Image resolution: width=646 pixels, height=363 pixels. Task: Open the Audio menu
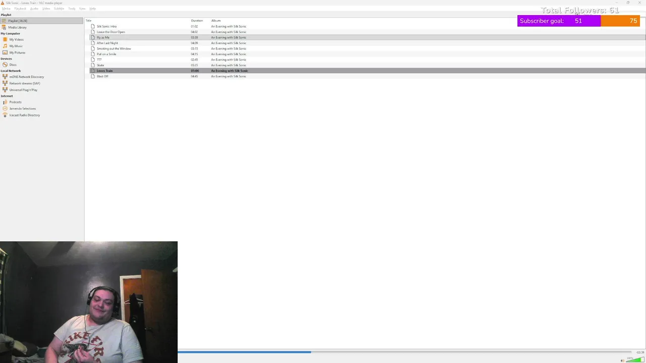click(34, 9)
